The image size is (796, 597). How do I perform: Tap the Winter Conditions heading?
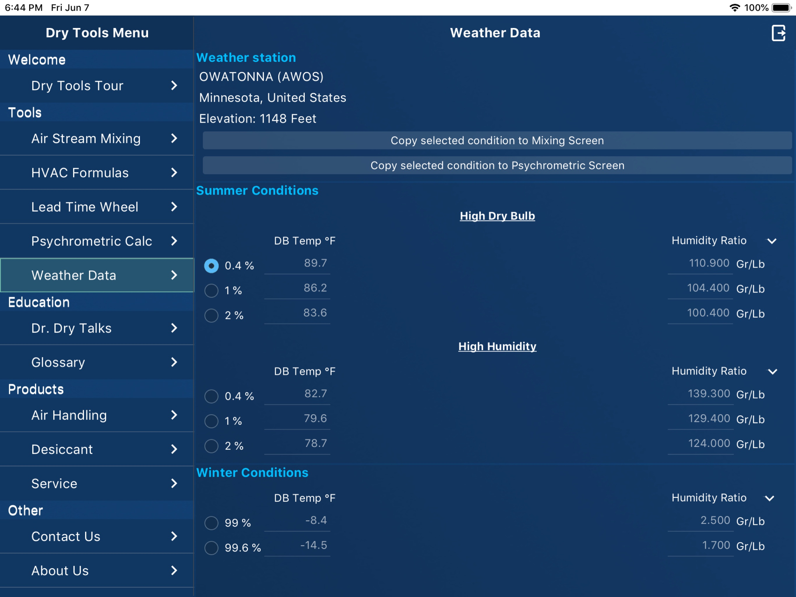tap(252, 473)
